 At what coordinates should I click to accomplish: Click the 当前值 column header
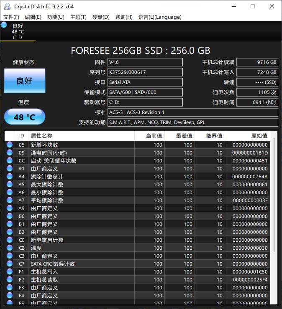(x=149, y=136)
